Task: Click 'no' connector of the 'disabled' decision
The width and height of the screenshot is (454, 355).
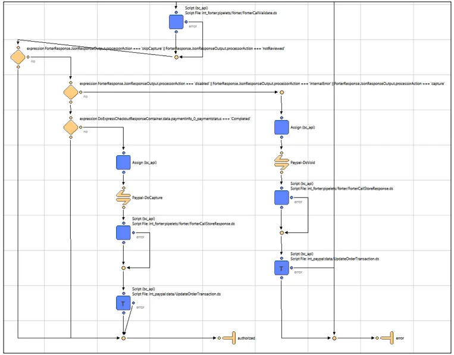Action: [81, 92]
